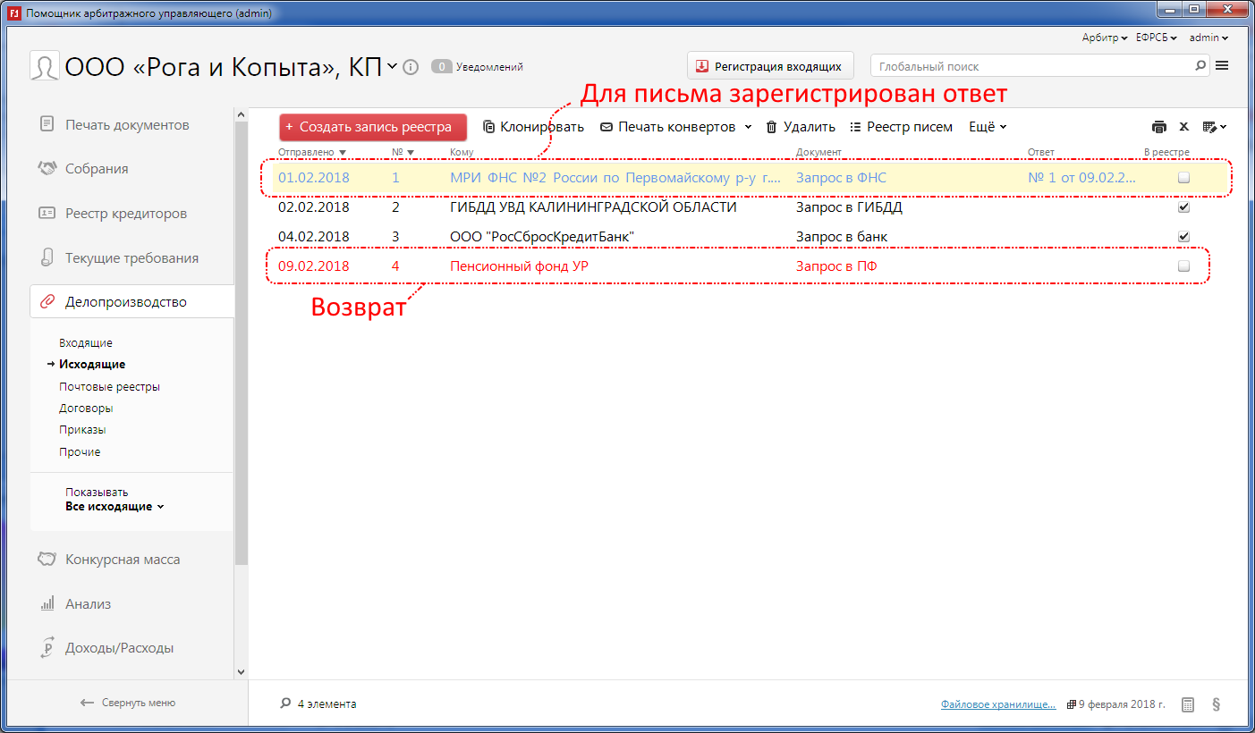This screenshot has height=733, width=1255.
Task: Switch to Входящие in Делопроизводство
Action: 86,343
